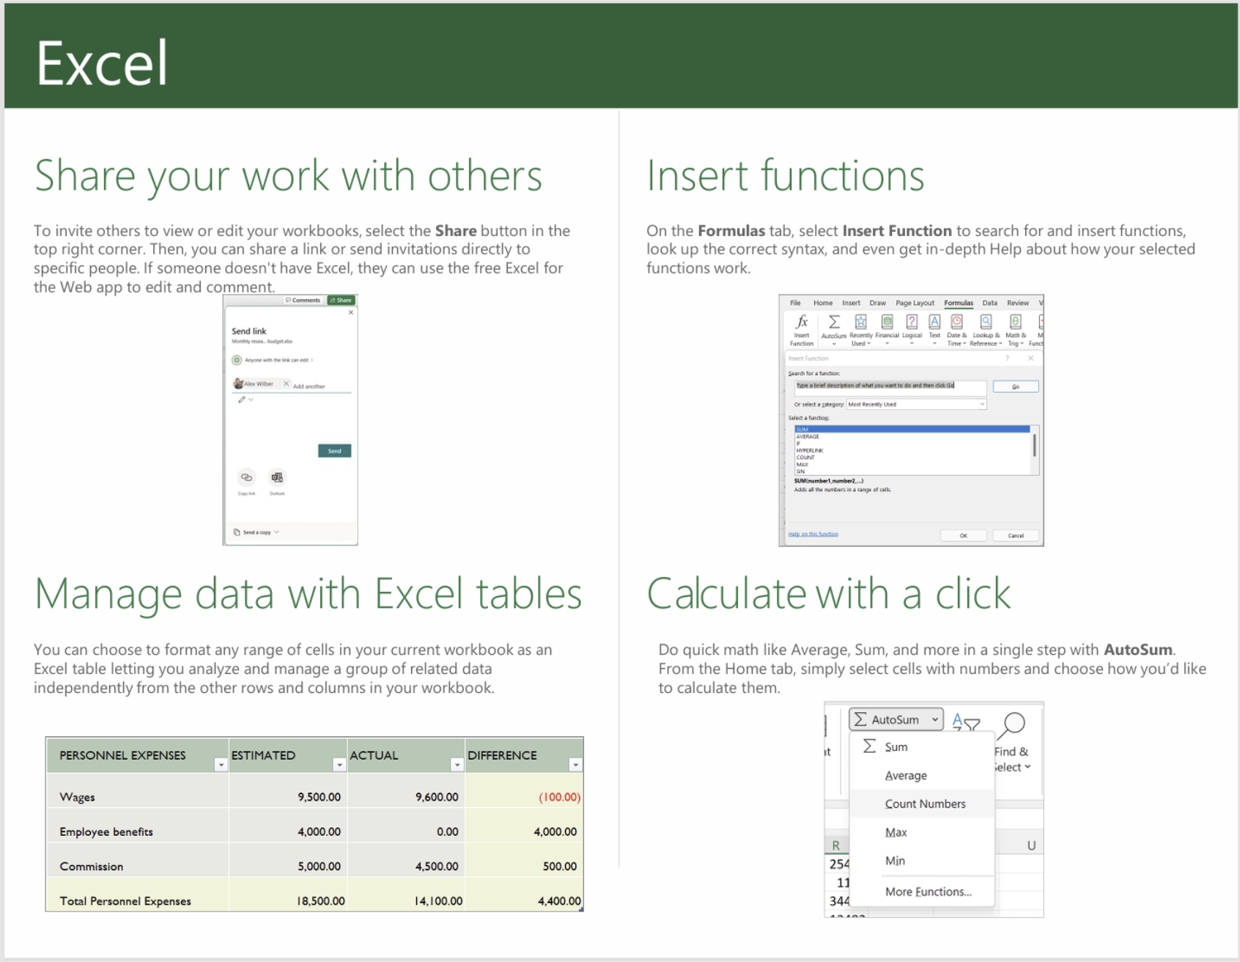Click the Find & Select magnifier icon

coord(1013,725)
